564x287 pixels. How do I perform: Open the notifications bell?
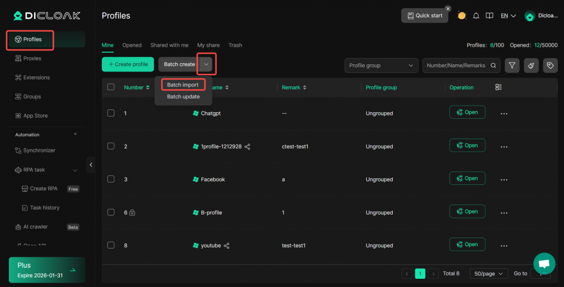coord(476,16)
